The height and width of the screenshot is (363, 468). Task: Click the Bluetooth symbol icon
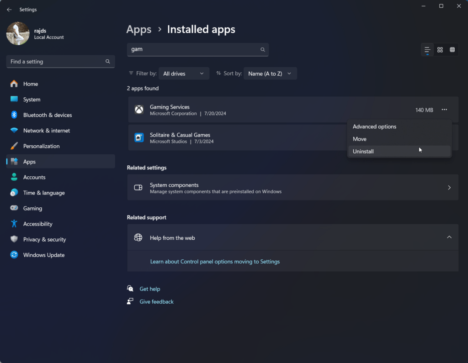point(14,115)
